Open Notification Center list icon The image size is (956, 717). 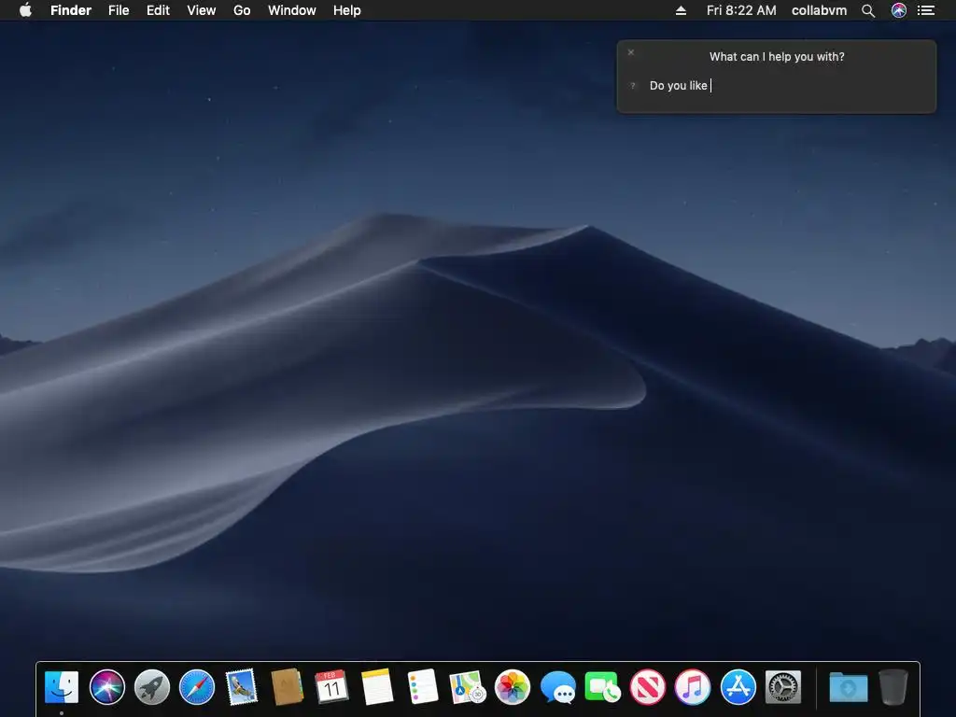[926, 10]
